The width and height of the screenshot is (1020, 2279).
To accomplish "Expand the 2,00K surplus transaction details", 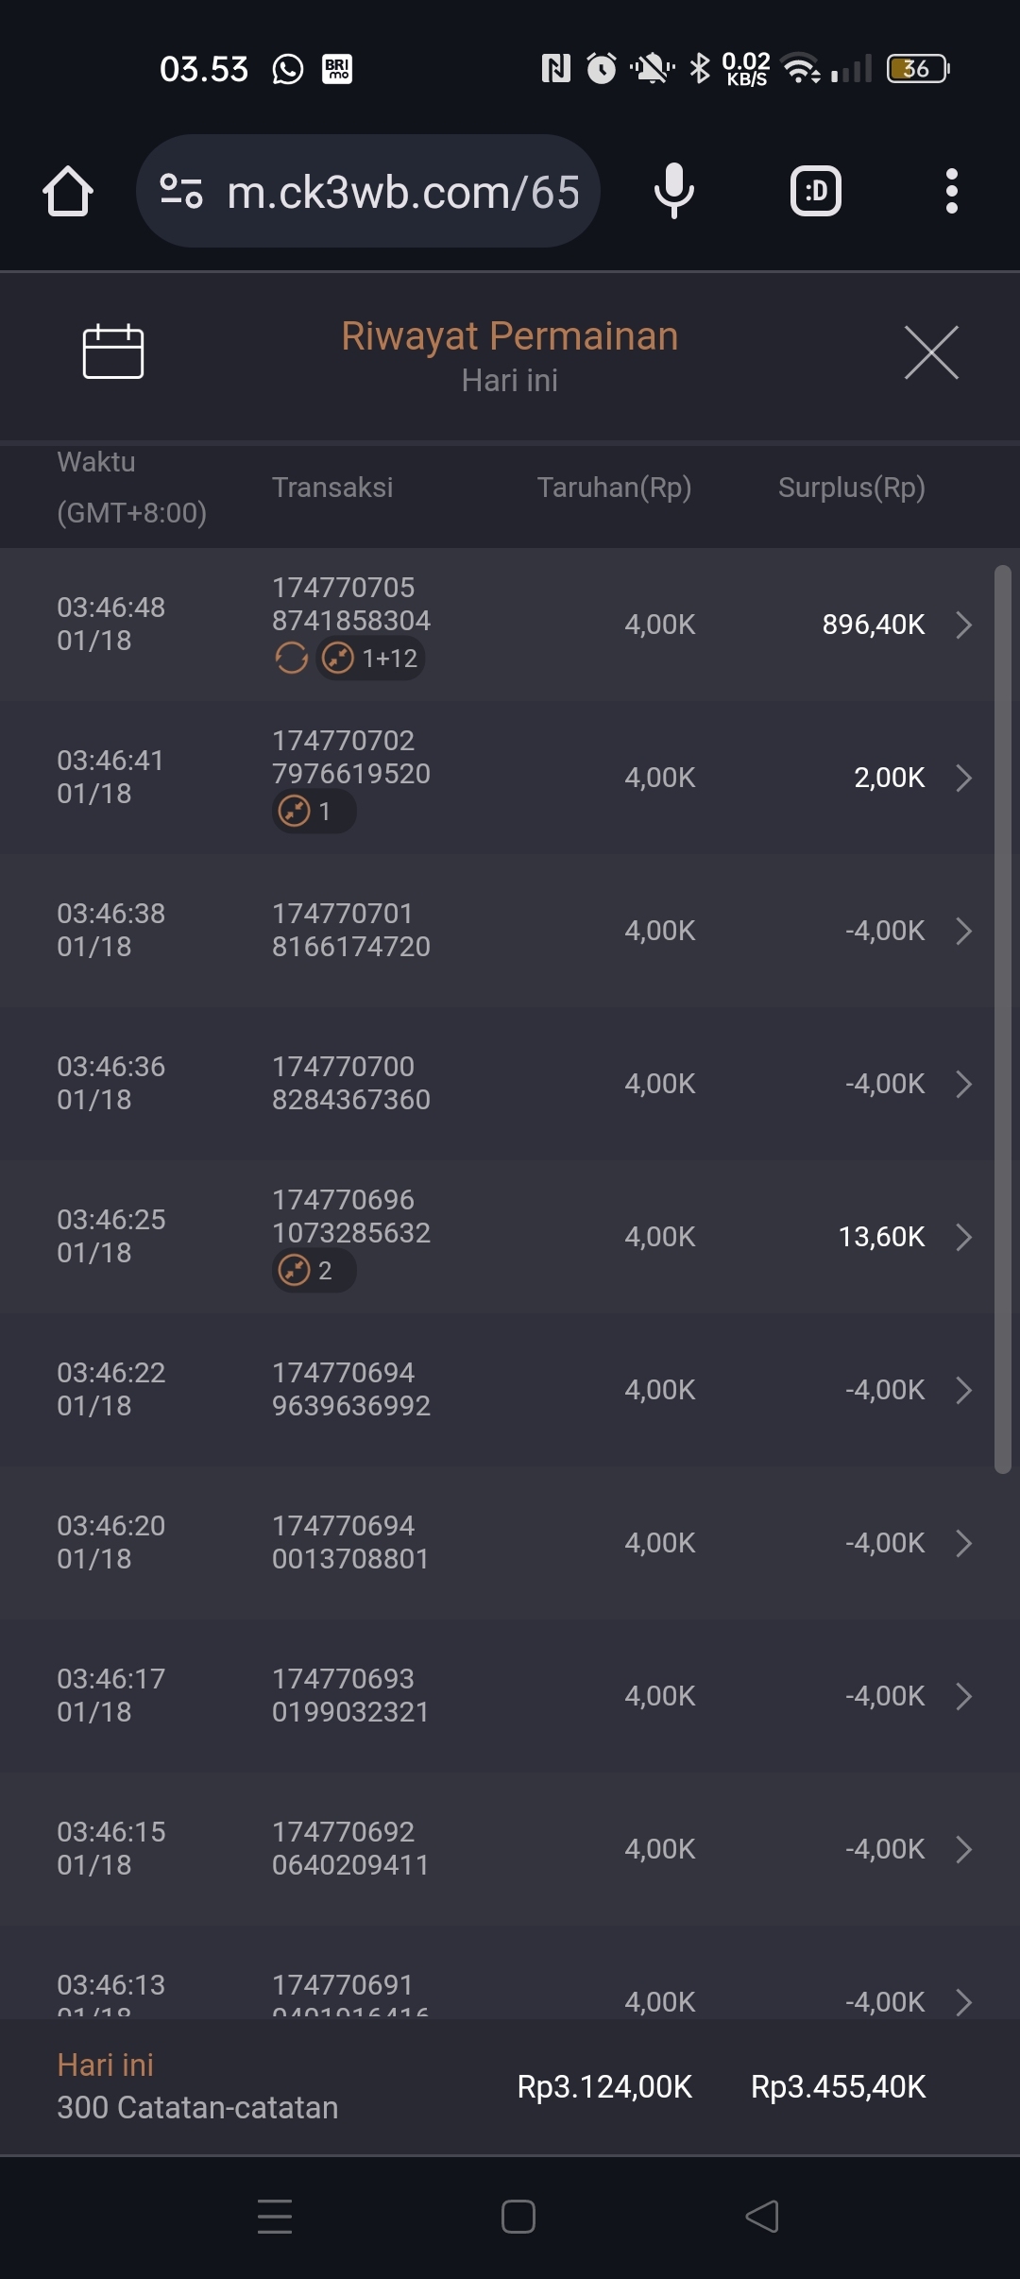I will pos(963,778).
